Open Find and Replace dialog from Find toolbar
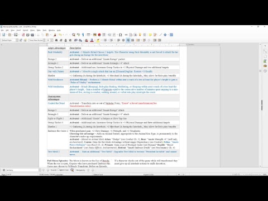 click(x=72, y=170)
